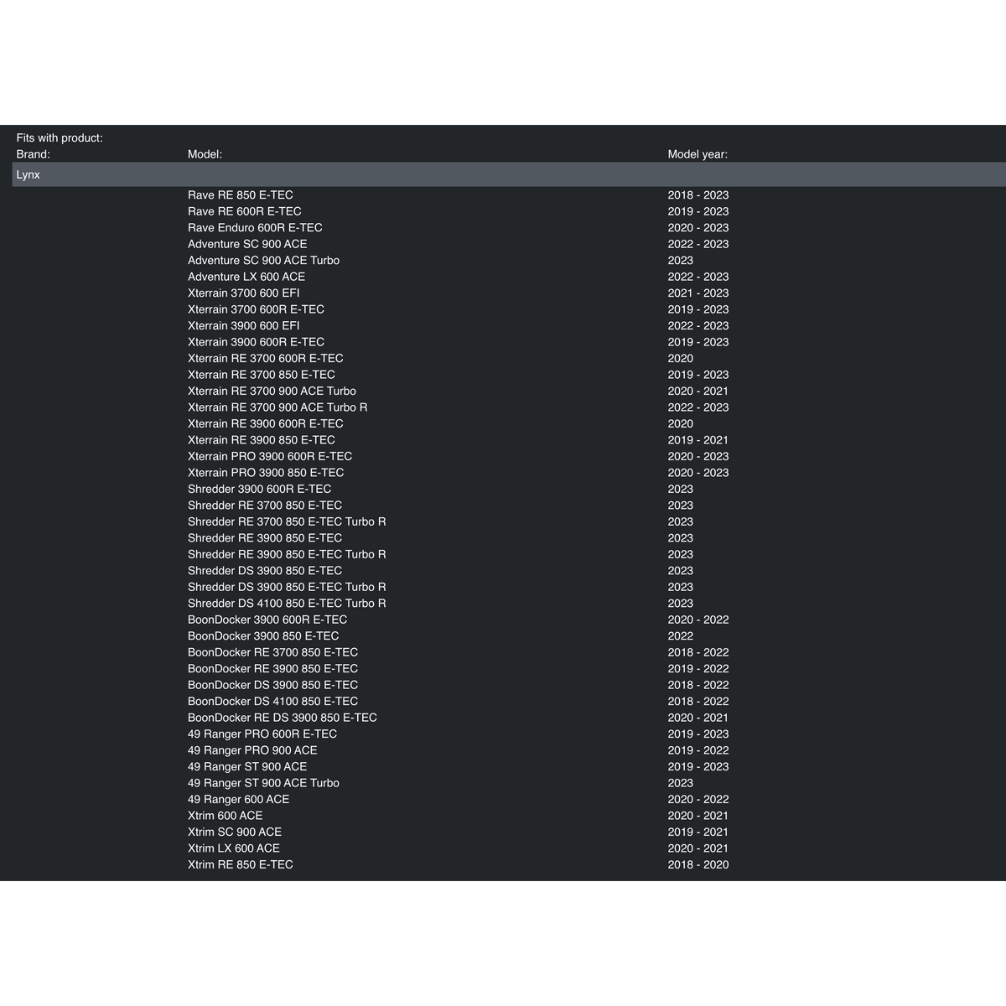Image resolution: width=1006 pixels, height=1006 pixels.
Task: Select model Rave RE 850 E-TEC
Action: point(241,194)
